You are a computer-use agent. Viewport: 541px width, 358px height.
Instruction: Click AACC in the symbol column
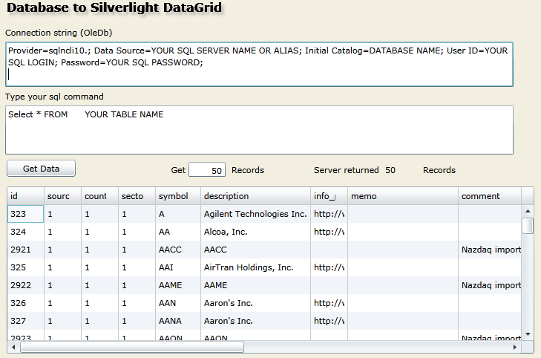pos(178,250)
